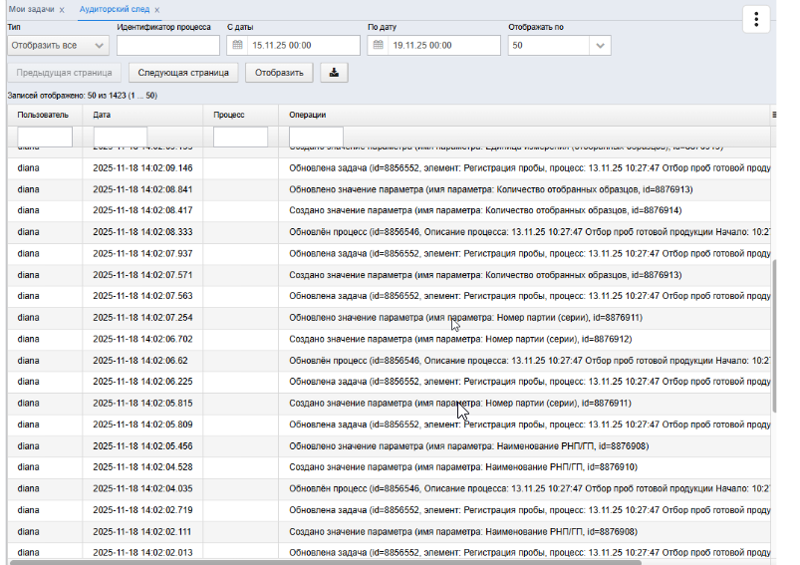
Task: Open calendar picker for По дату
Action: coord(378,45)
